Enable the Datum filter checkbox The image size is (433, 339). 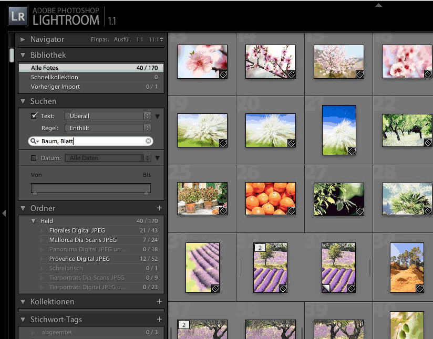34,158
